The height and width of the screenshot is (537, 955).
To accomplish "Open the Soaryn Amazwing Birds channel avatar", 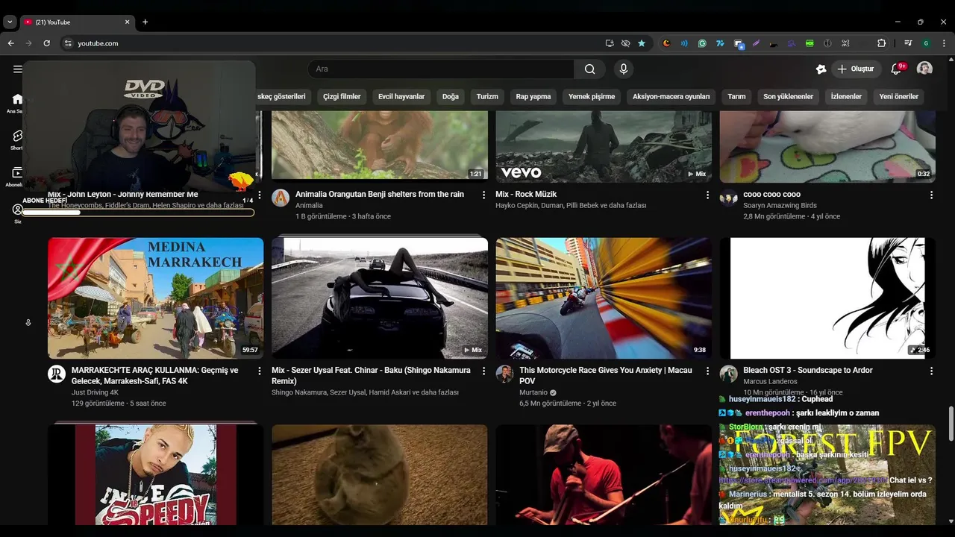I will [x=728, y=198].
